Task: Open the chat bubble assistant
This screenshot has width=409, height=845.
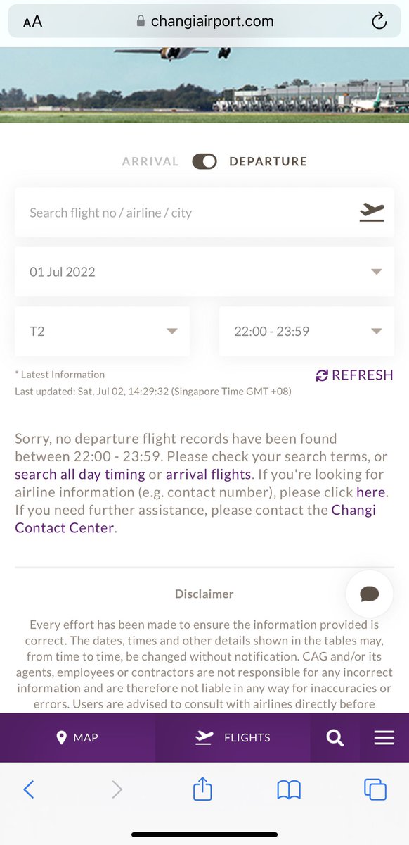Action: [x=369, y=594]
